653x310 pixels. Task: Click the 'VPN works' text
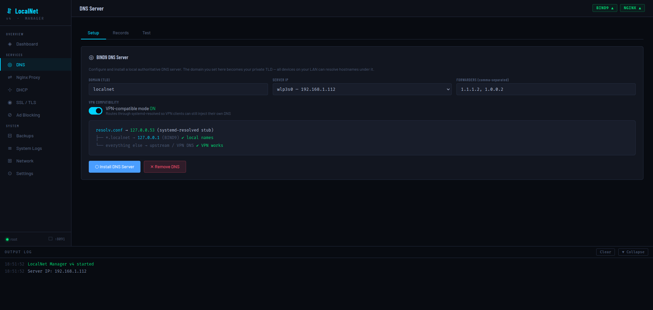tap(212, 145)
